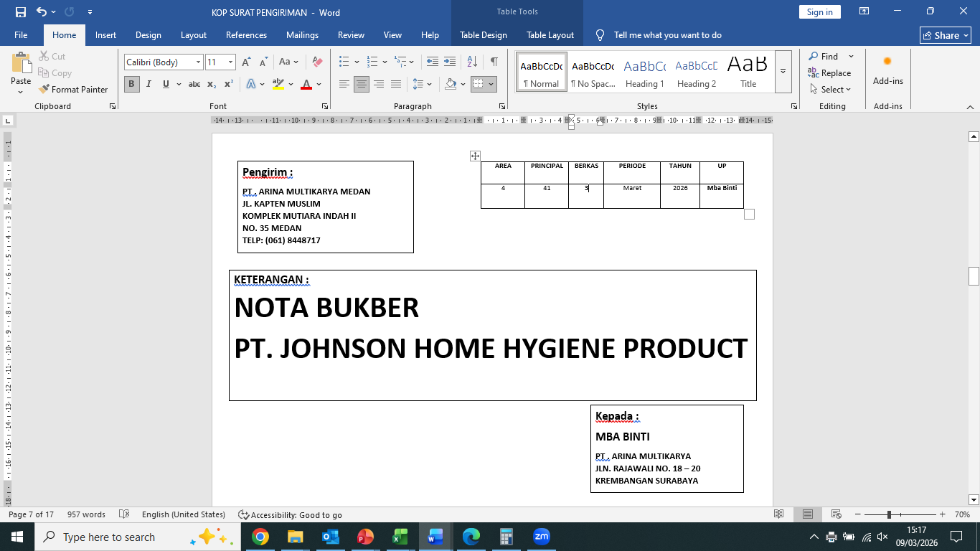Expand the Styles gallery
The height and width of the screenshot is (551, 980).
pos(783,71)
